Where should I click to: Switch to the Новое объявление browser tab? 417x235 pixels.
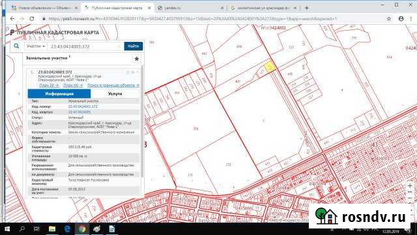click(44, 8)
